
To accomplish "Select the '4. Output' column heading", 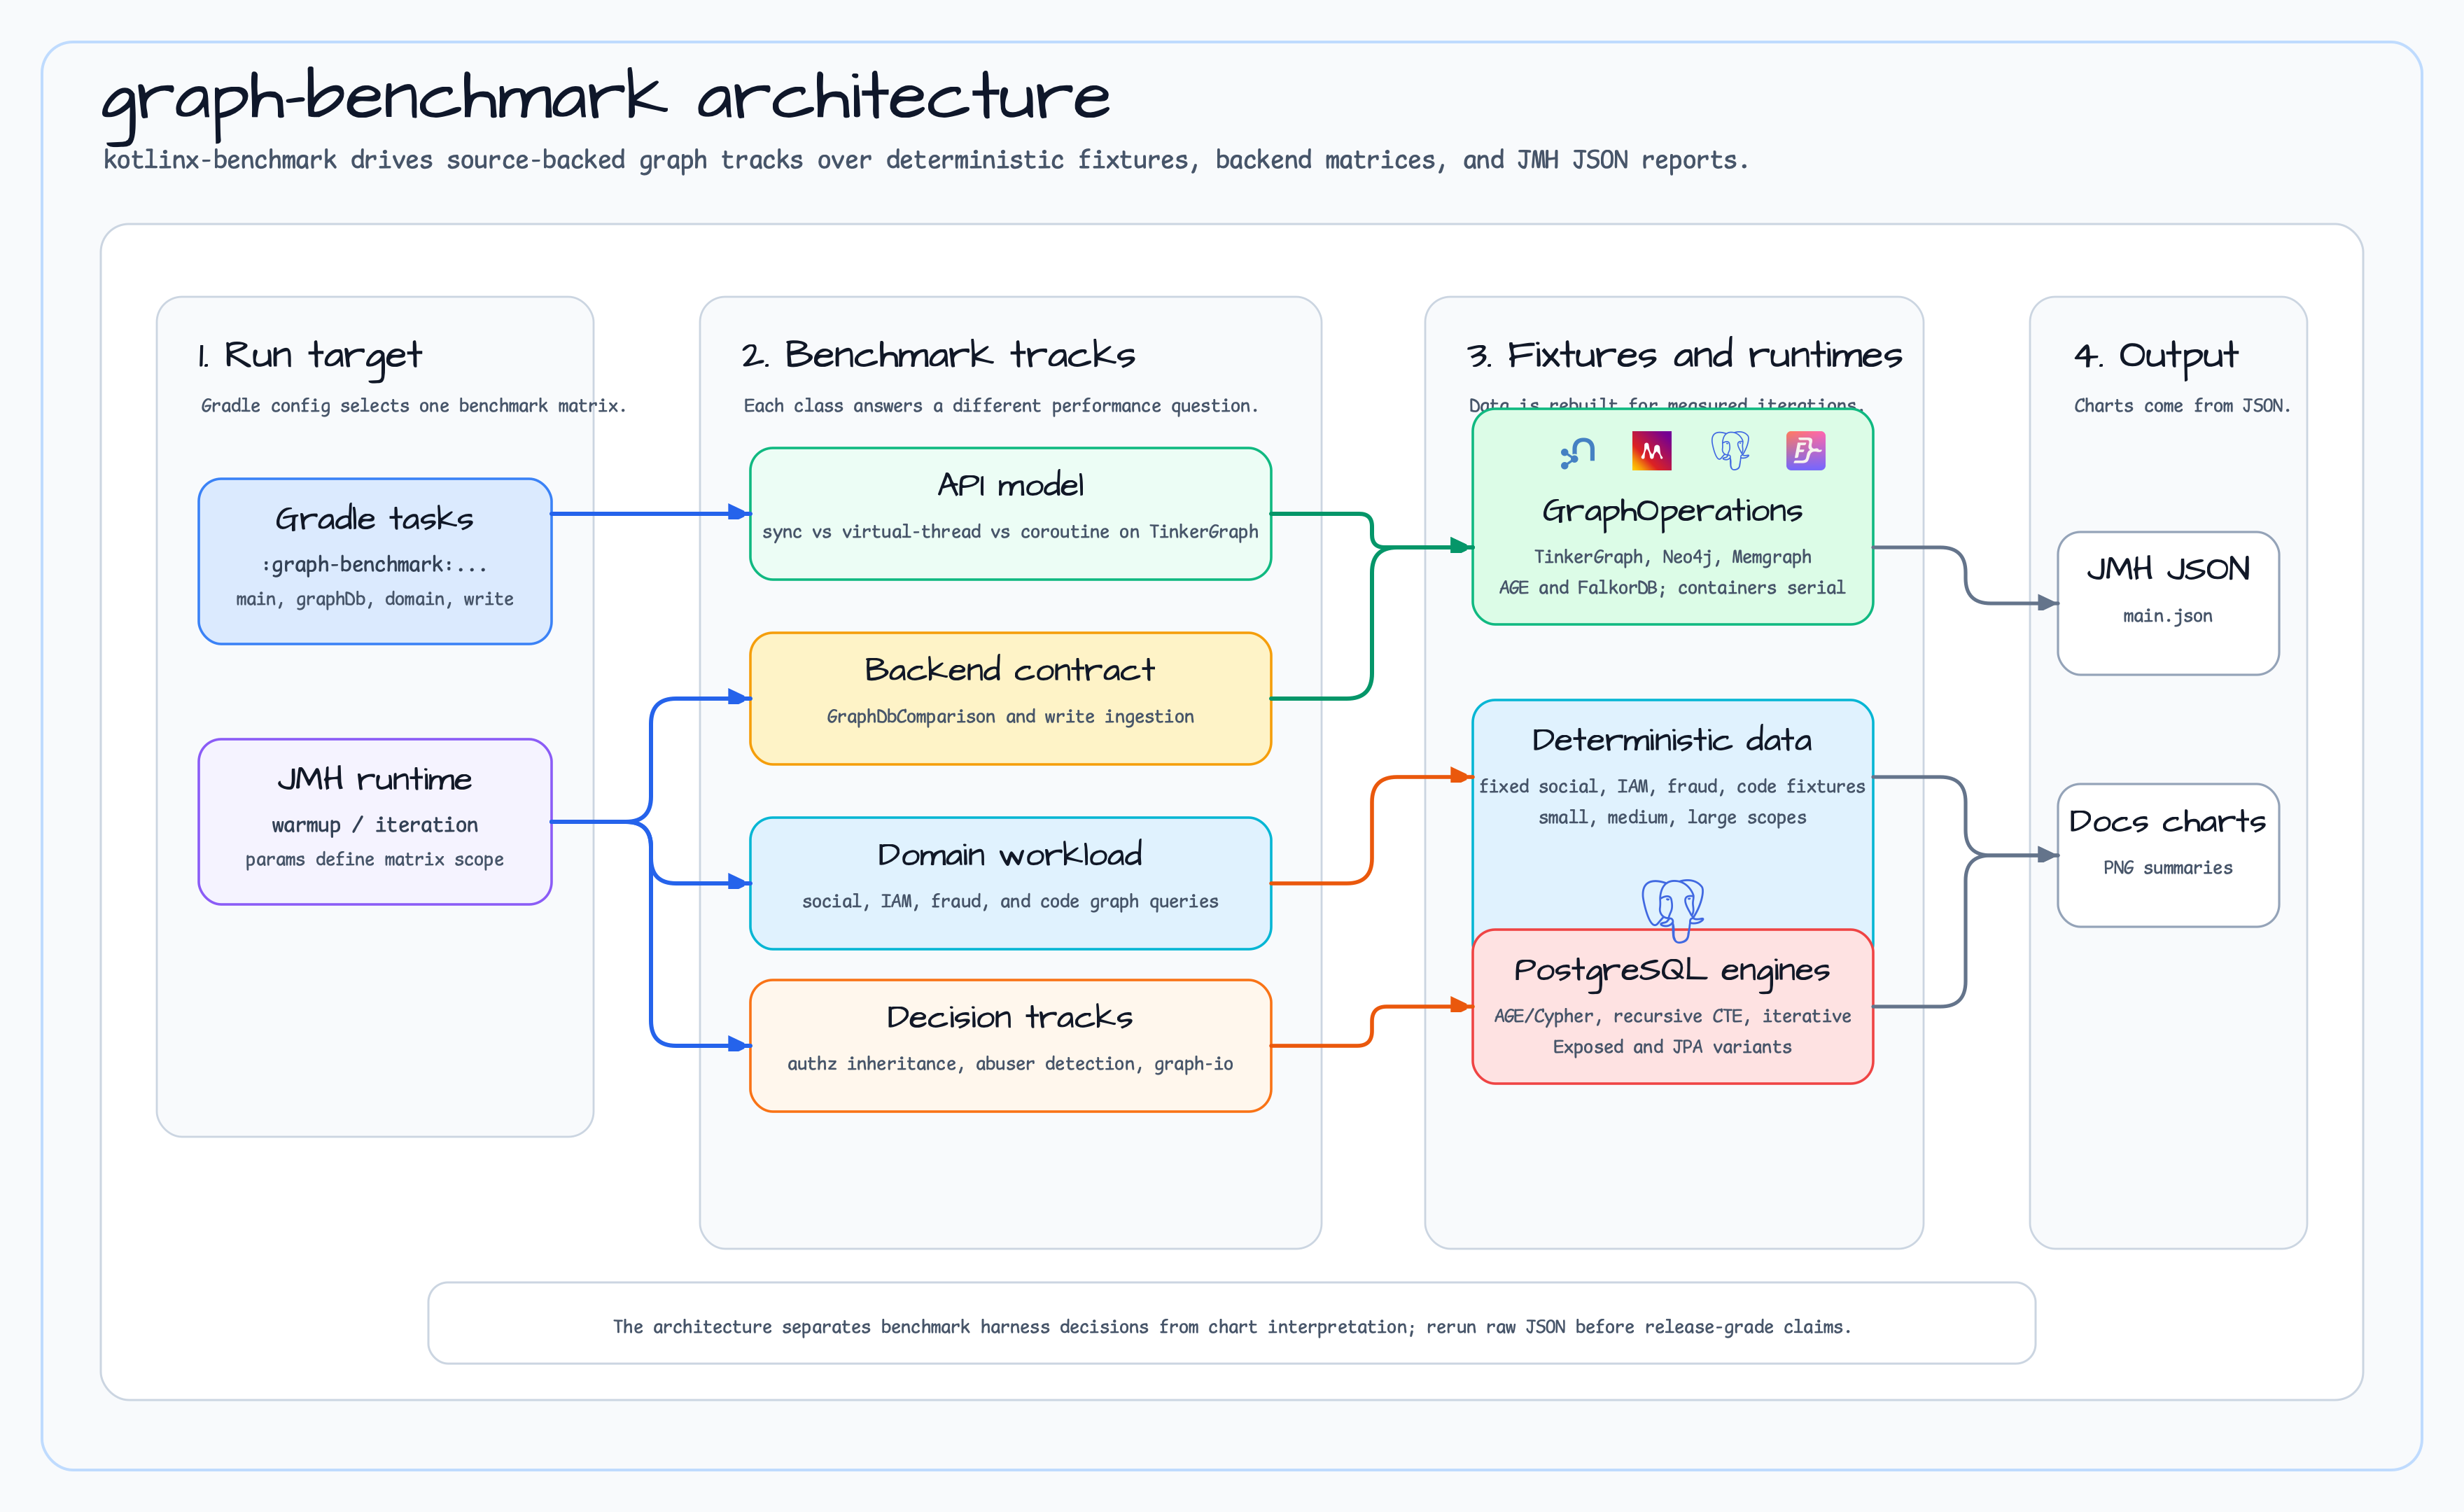I will [2156, 356].
